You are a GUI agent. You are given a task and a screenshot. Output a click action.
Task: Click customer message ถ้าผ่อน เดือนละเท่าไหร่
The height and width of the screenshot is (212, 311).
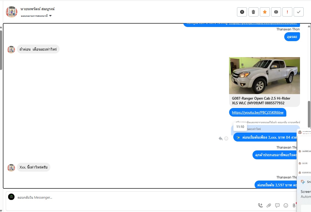click(x=38, y=49)
